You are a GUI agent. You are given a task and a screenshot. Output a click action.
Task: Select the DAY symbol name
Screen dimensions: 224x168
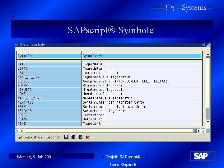point(49,73)
